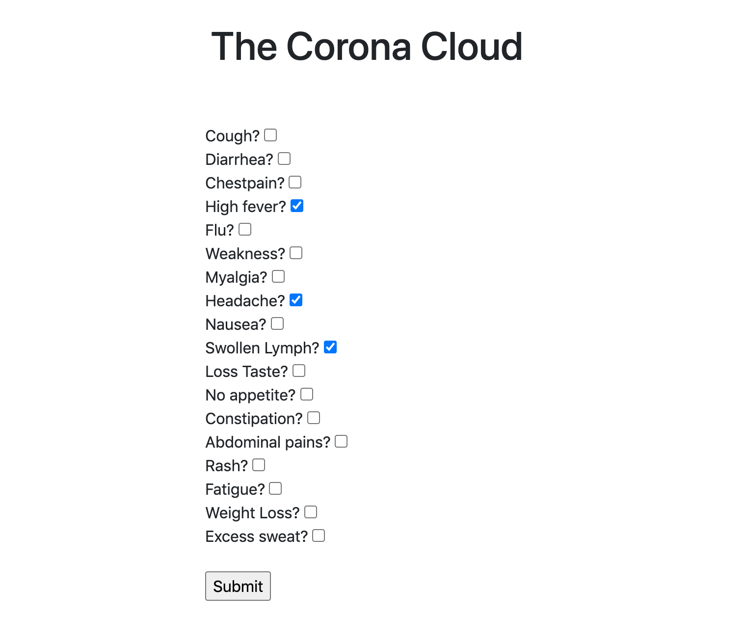Tick the No appetite checkbox
This screenshot has width=747, height=642.
[x=307, y=394]
